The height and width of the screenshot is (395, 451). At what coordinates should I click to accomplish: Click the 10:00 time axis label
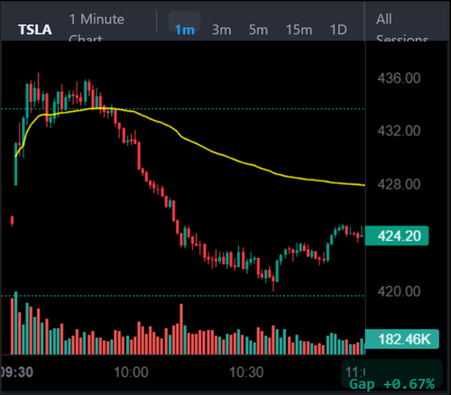[x=131, y=372]
